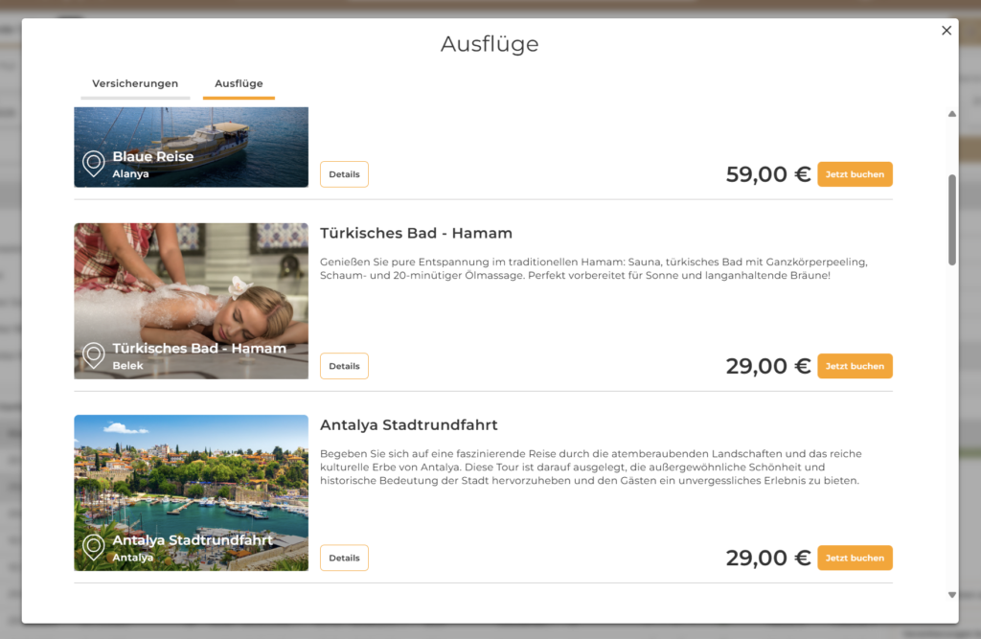Click the X icon to close the Ausflüge dialog
981x639 pixels.
tap(947, 30)
